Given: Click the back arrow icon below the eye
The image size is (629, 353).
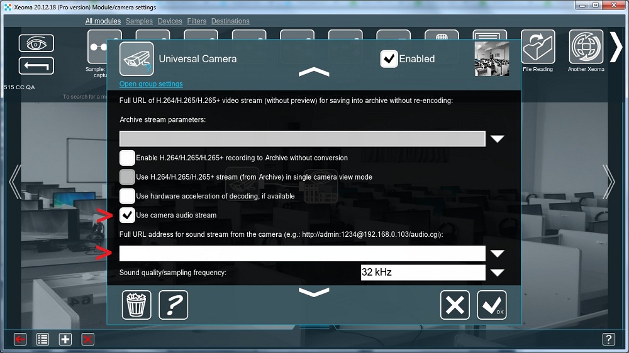Looking at the screenshot, I should (x=36, y=66).
